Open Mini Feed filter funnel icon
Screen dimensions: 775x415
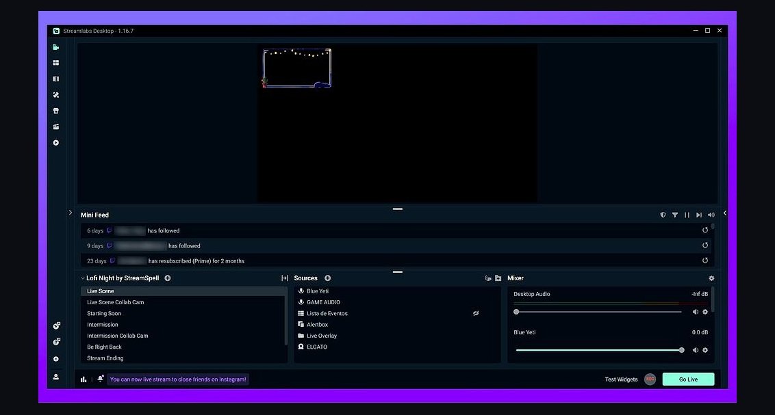tap(674, 215)
